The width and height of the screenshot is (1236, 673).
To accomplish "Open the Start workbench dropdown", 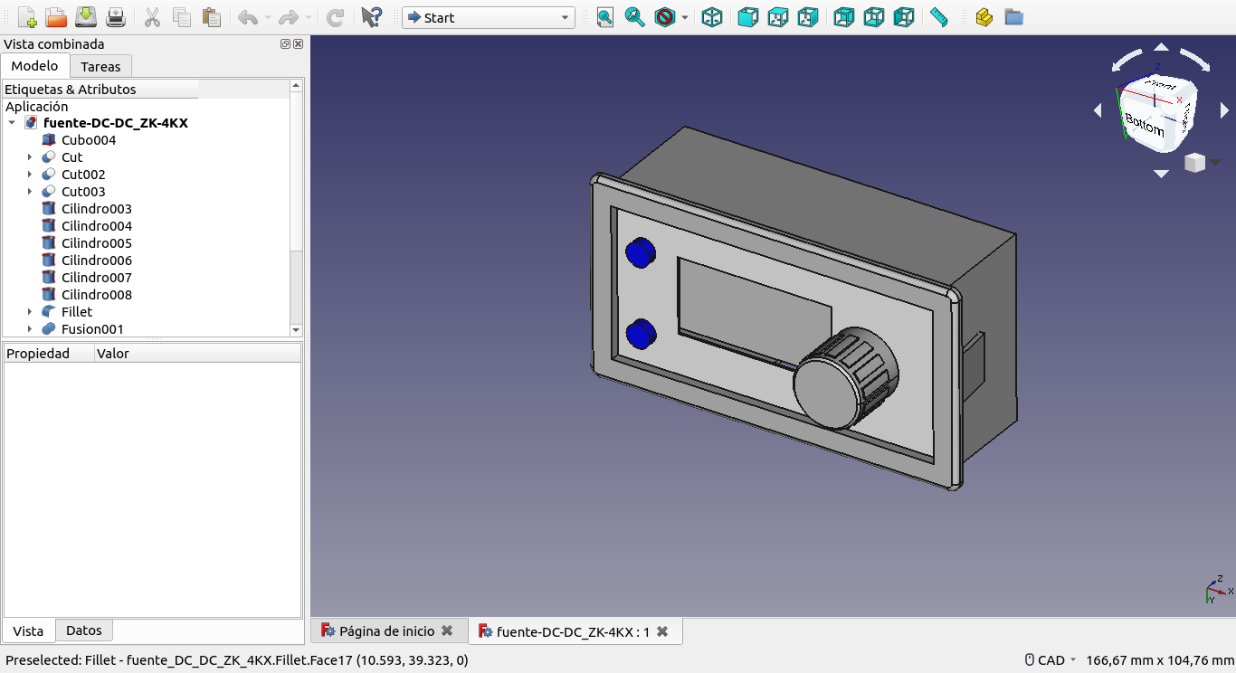I will [x=488, y=17].
